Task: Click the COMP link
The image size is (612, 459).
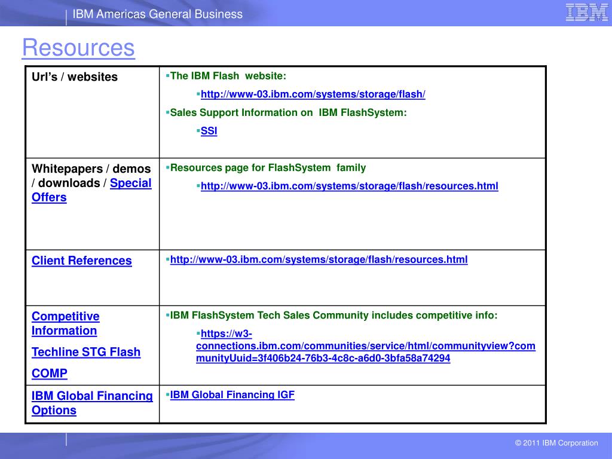Action: click(x=50, y=373)
